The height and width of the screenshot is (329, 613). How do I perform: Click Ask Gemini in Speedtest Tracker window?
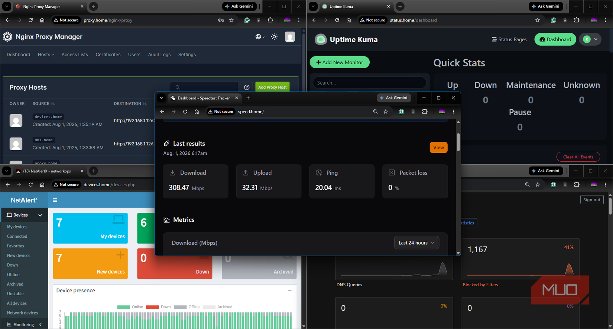(394, 98)
